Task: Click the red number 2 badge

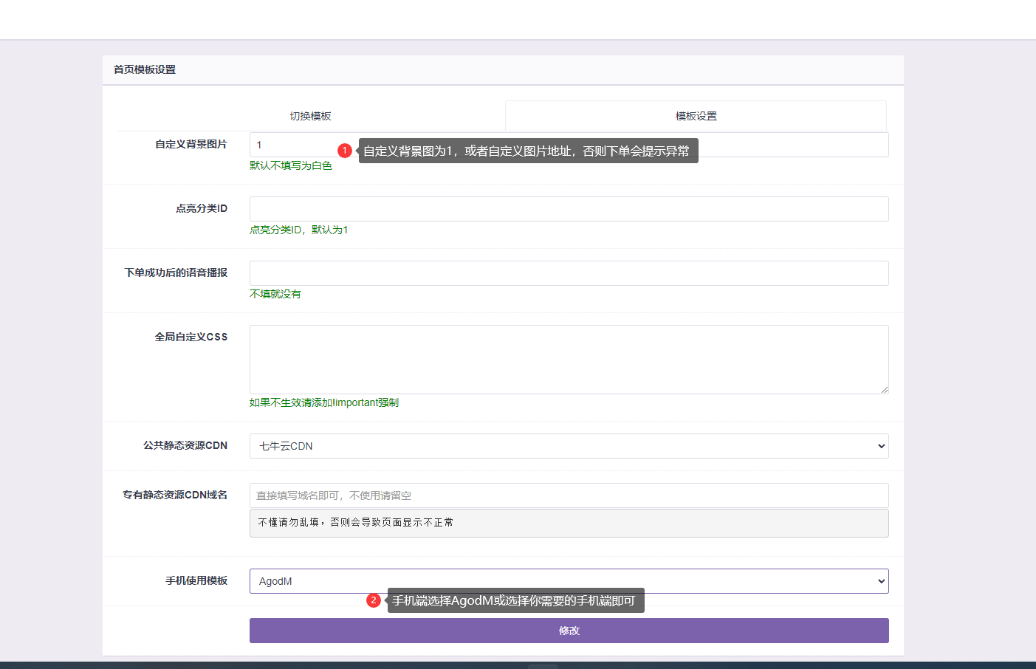Action: click(x=374, y=600)
